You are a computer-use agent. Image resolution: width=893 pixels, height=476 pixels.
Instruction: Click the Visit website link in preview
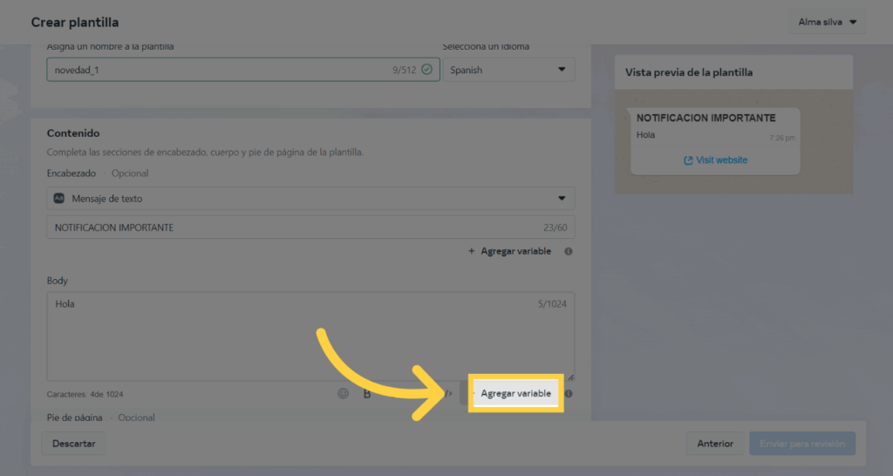720,160
